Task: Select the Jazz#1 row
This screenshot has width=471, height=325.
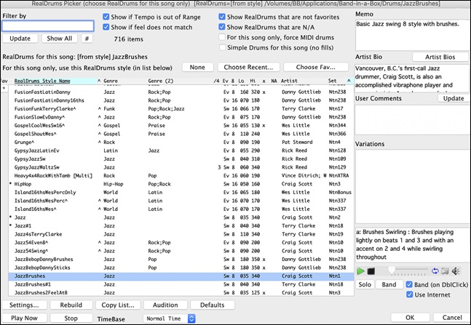Action: [x=181, y=225]
